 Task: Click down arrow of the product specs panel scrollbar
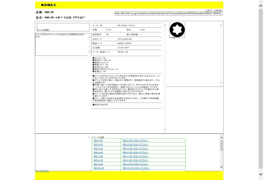click(165, 129)
